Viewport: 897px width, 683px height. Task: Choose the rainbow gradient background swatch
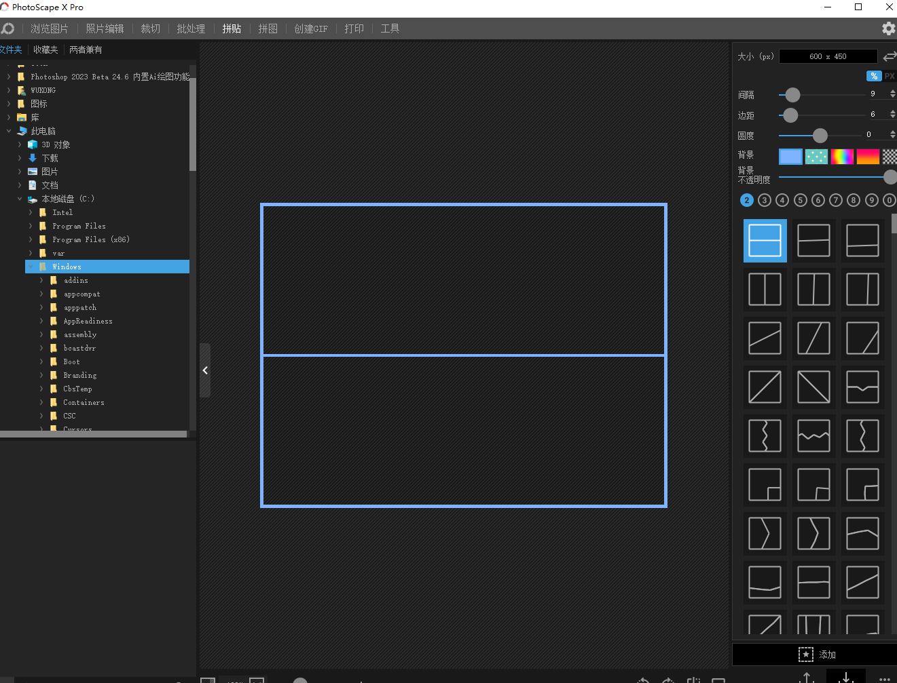(x=842, y=157)
